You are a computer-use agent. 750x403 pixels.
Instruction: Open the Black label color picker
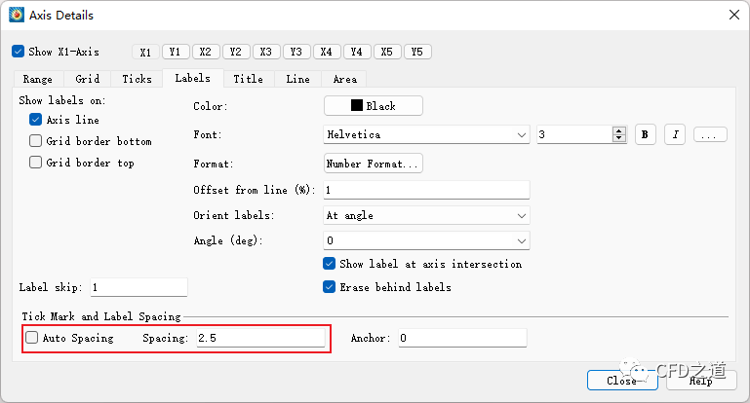click(374, 105)
